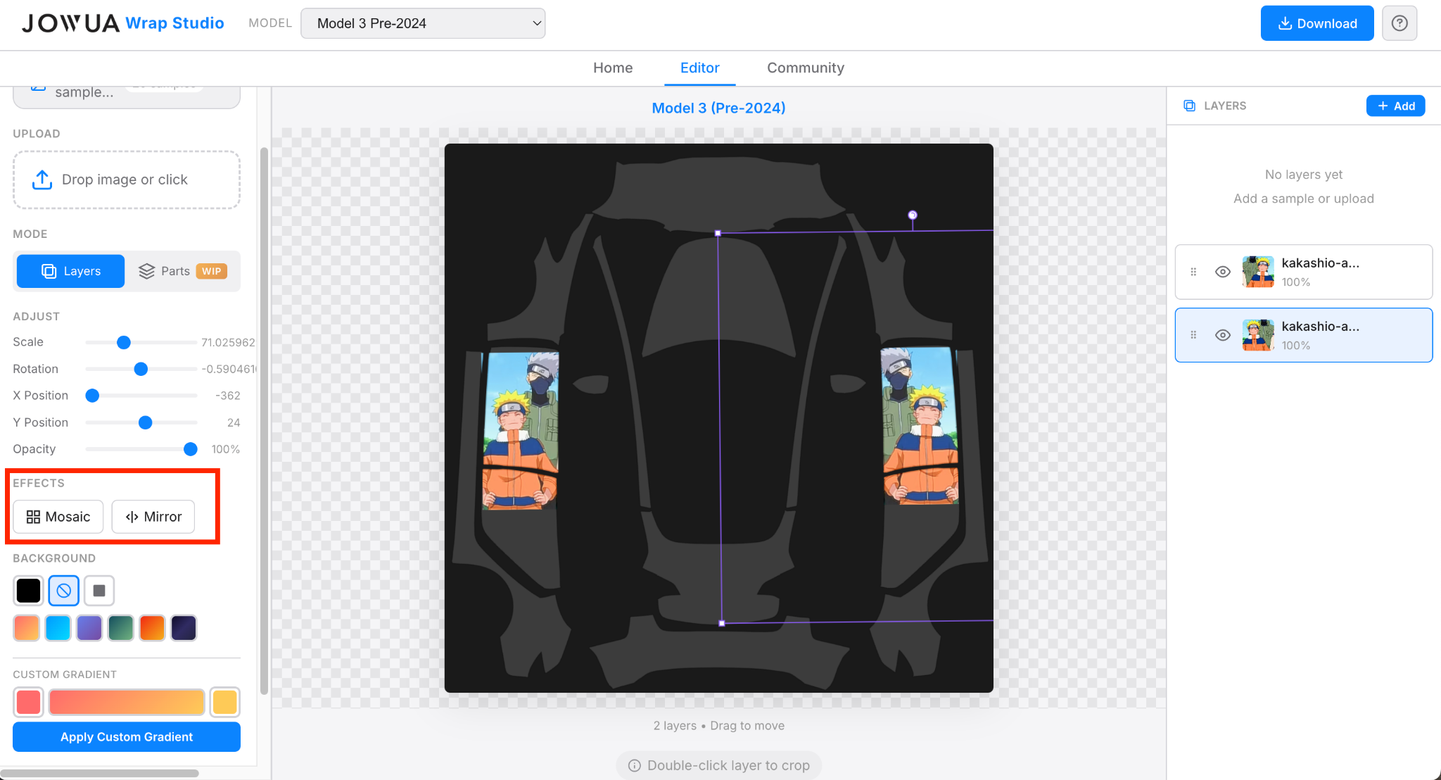The height and width of the screenshot is (780, 1441).
Task: Open the Community tab
Action: [805, 68]
